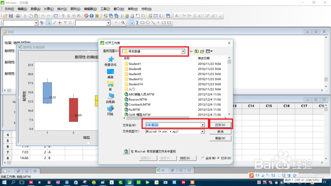Image resolution: width=331 pixels, height=186 pixels.
Task: Click the Name (名称) column header
Action: point(127,58)
